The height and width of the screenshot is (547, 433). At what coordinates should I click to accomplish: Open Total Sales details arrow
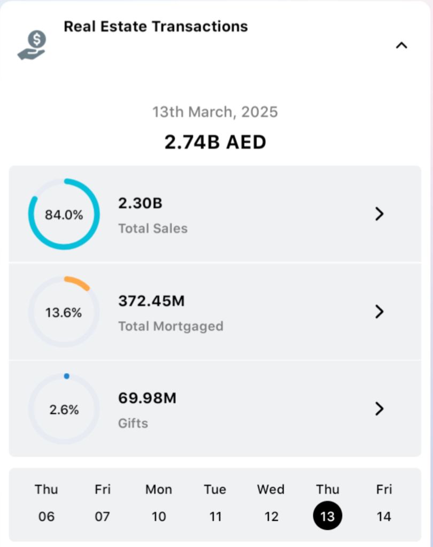379,214
